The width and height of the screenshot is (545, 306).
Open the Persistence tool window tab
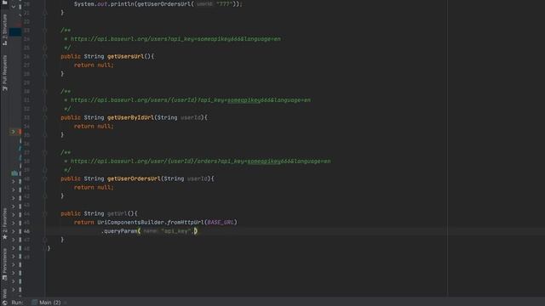pos(5,264)
